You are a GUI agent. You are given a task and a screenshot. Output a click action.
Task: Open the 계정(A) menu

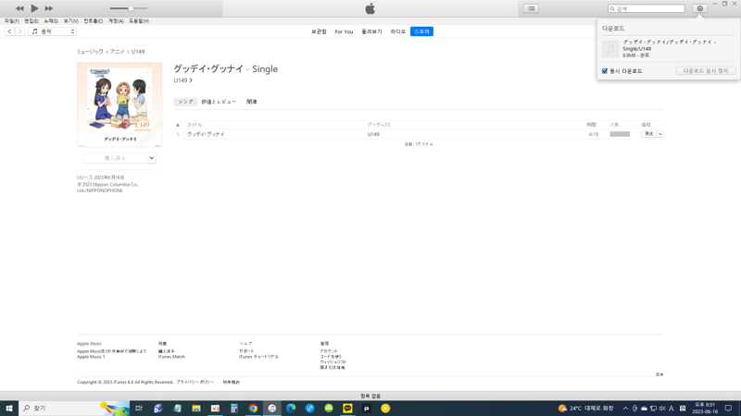coord(116,20)
